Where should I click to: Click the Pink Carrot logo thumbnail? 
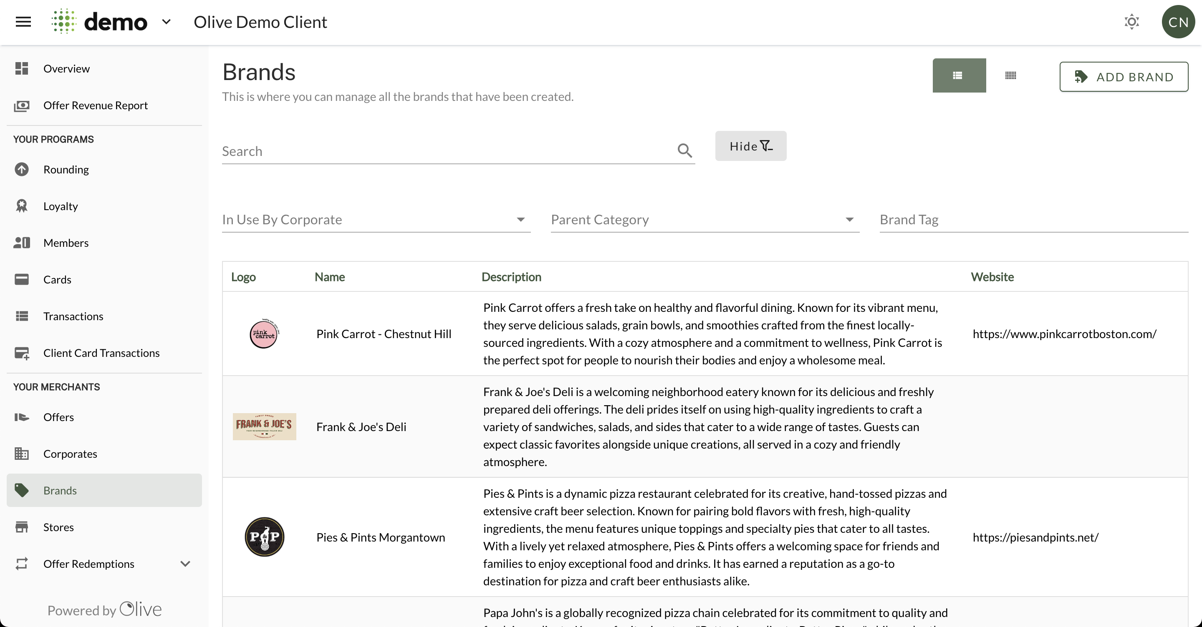click(x=264, y=334)
